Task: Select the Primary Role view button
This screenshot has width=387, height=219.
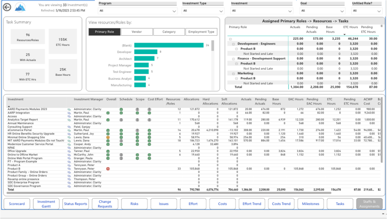Action: 104,32
